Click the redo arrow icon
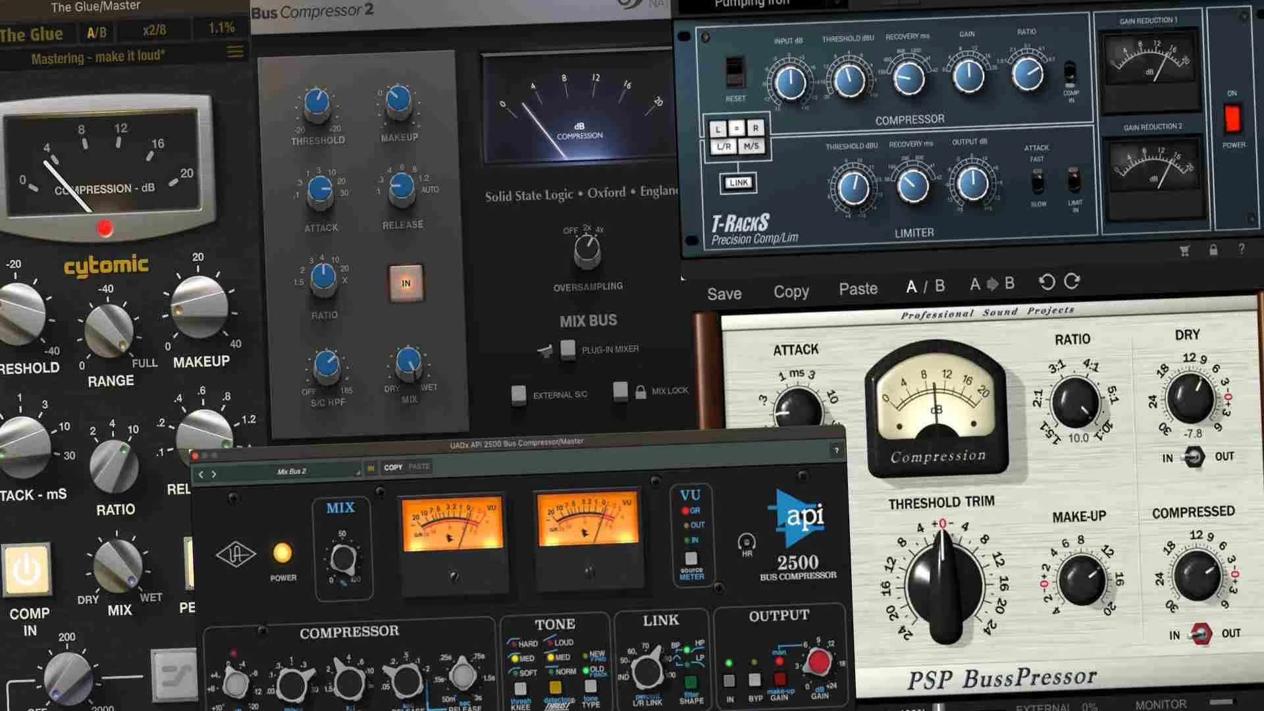Viewport: 1264px width, 711px height. [x=1072, y=281]
